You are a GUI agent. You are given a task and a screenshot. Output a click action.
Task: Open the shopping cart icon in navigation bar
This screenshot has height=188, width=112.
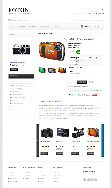(x=82, y=26)
